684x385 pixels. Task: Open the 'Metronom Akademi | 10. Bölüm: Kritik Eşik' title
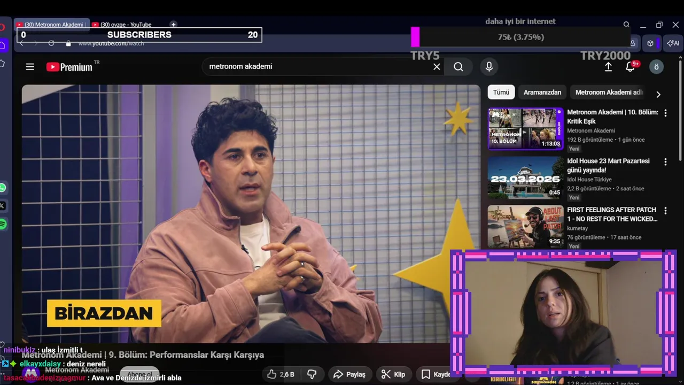pos(612,117)
